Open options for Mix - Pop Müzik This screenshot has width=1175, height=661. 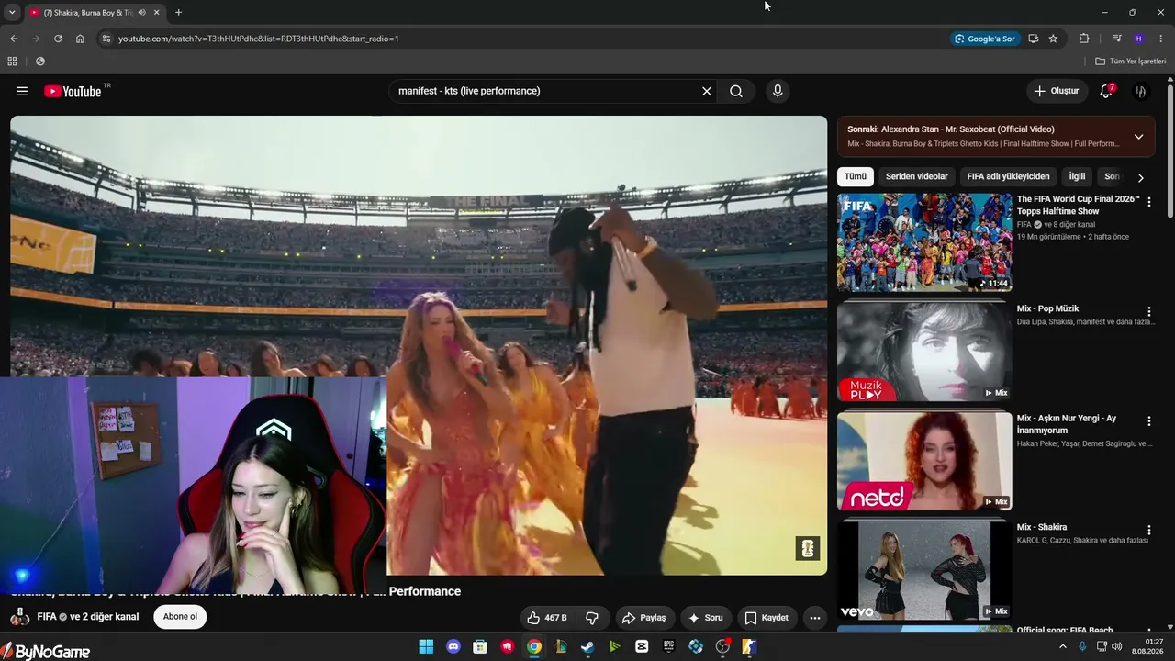1148,311
